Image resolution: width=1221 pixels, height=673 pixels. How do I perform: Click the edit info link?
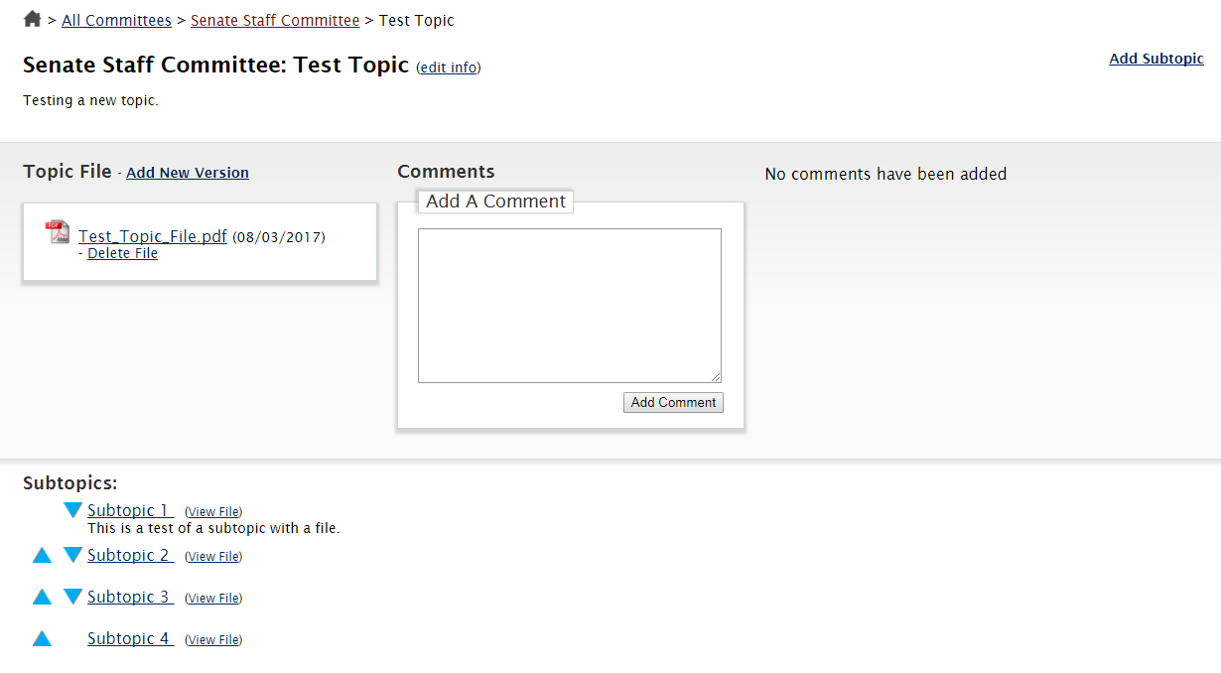tap(448, 67)
